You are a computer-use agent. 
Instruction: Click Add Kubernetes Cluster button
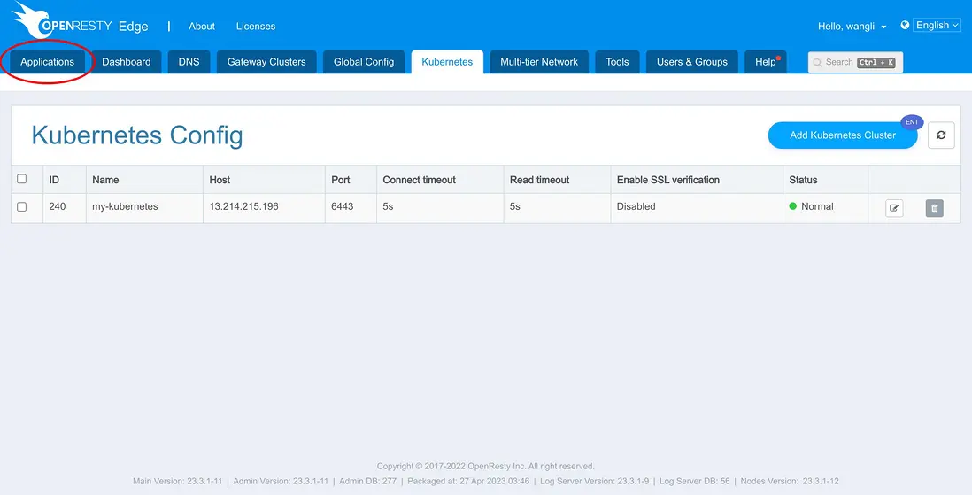click(843, 135)
